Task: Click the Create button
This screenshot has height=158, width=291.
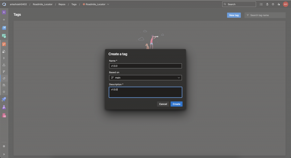Action: 176,104
